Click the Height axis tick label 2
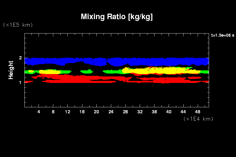 click(x=20, y=58)
